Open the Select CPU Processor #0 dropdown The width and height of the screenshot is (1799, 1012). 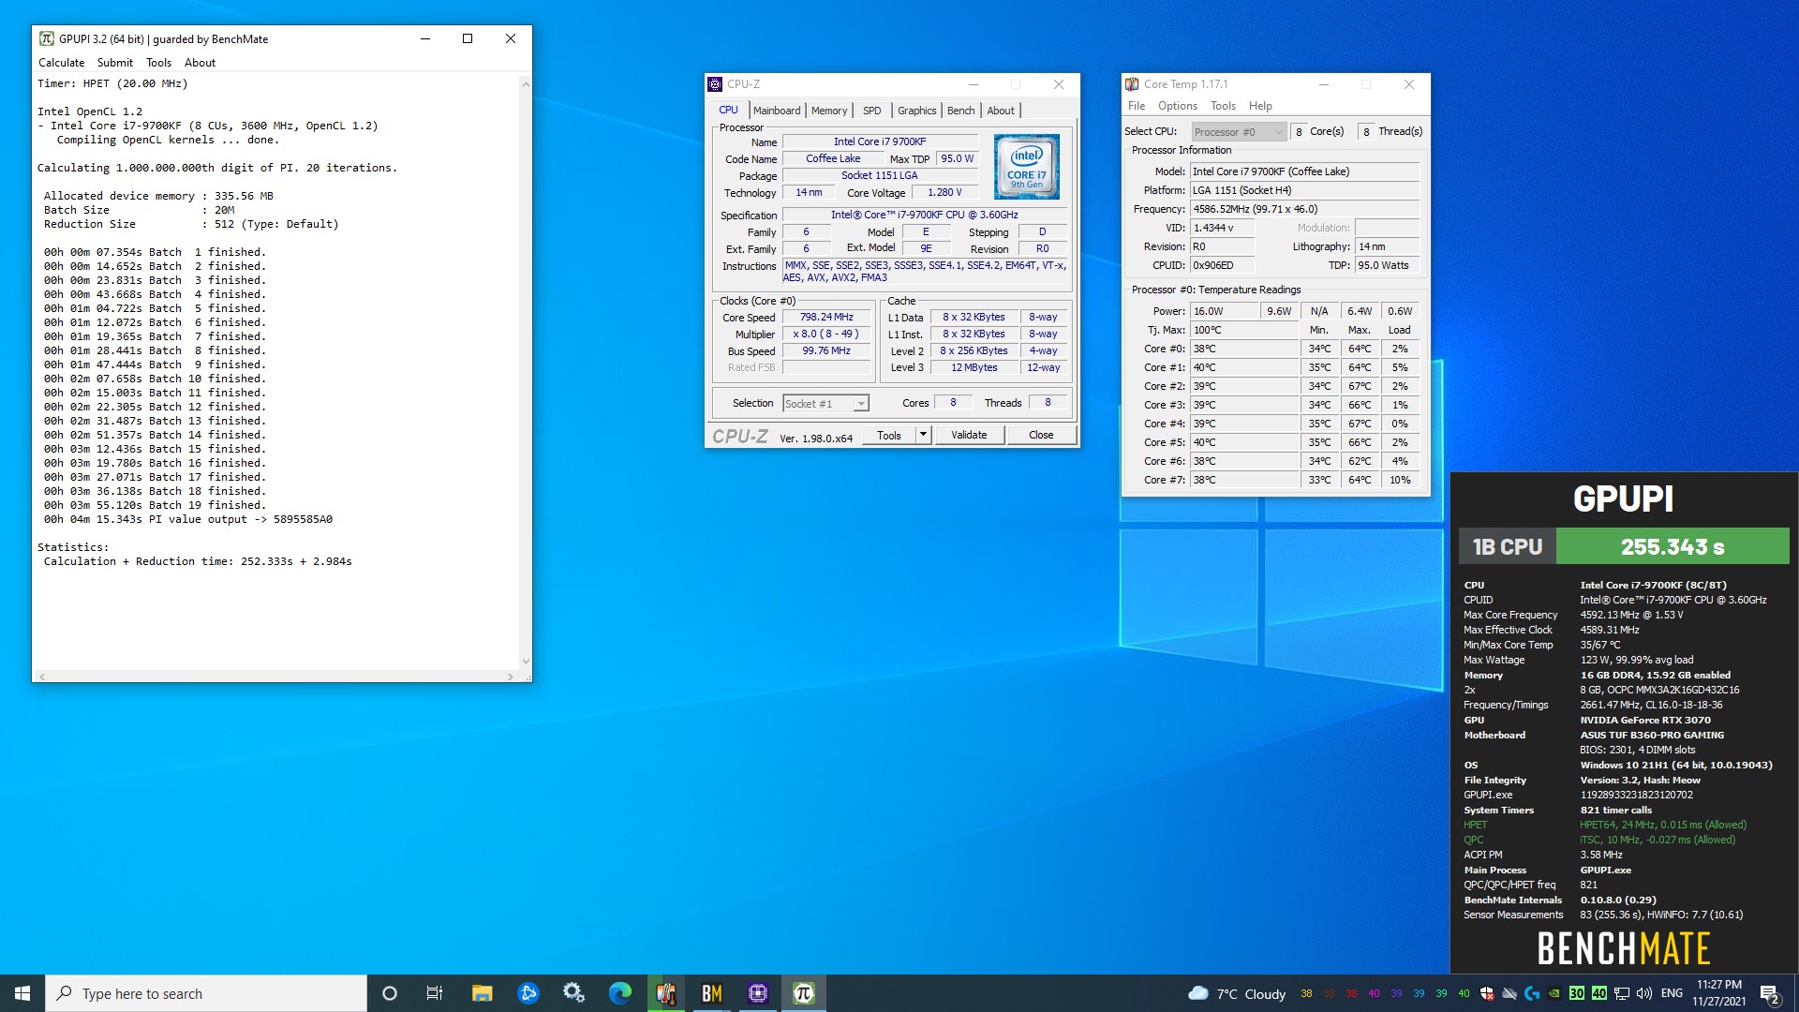1239,132
